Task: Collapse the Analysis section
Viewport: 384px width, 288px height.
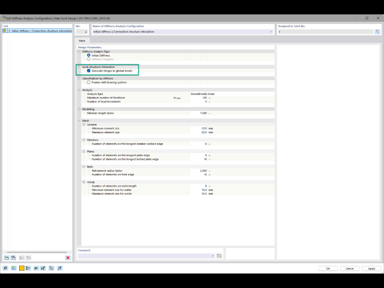Action: (79, 90)
